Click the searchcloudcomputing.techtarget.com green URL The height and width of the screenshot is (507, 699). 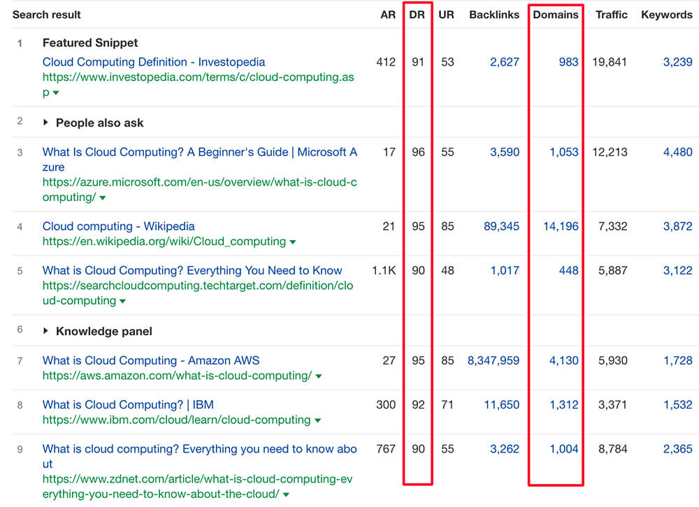pos(198,293)
